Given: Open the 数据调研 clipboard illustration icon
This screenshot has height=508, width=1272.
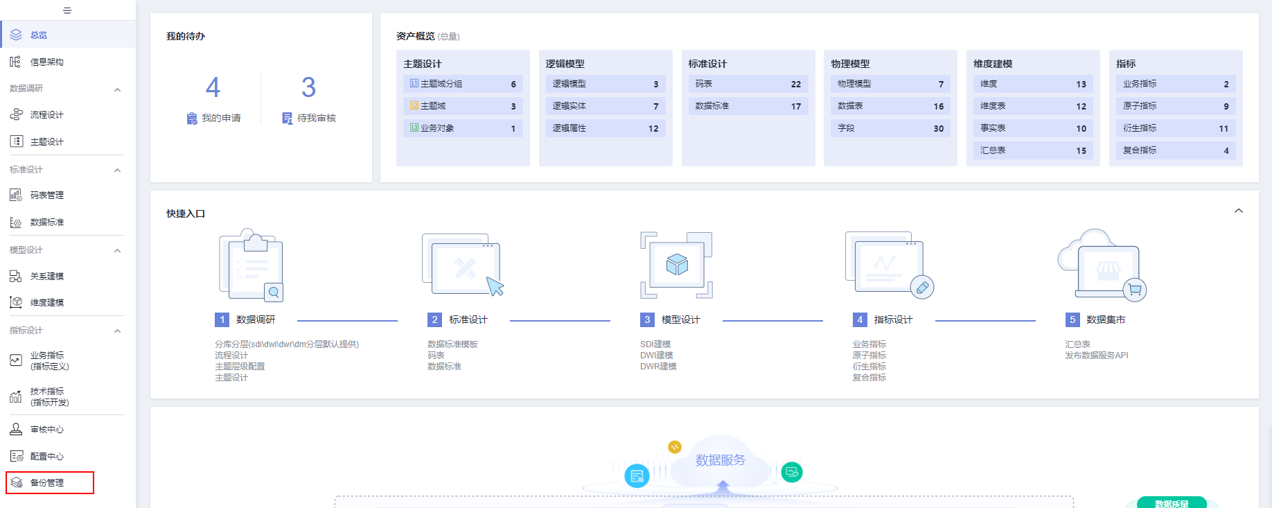Looking at the screenshot, I should click(x=251, y=265).
